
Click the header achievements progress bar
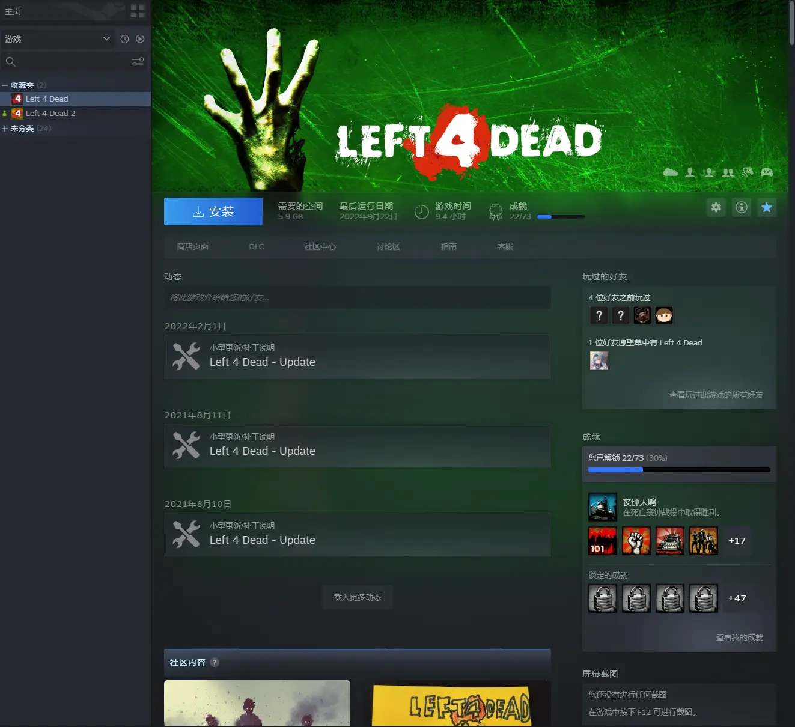click(x=561, y=217)
